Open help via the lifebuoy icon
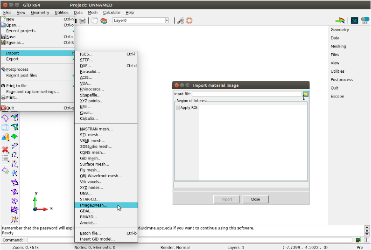 (189, 21)
